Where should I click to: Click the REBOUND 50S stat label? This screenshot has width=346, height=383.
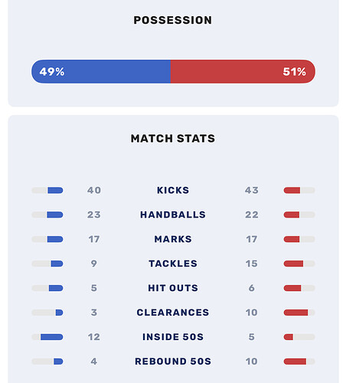pos(173,362)
